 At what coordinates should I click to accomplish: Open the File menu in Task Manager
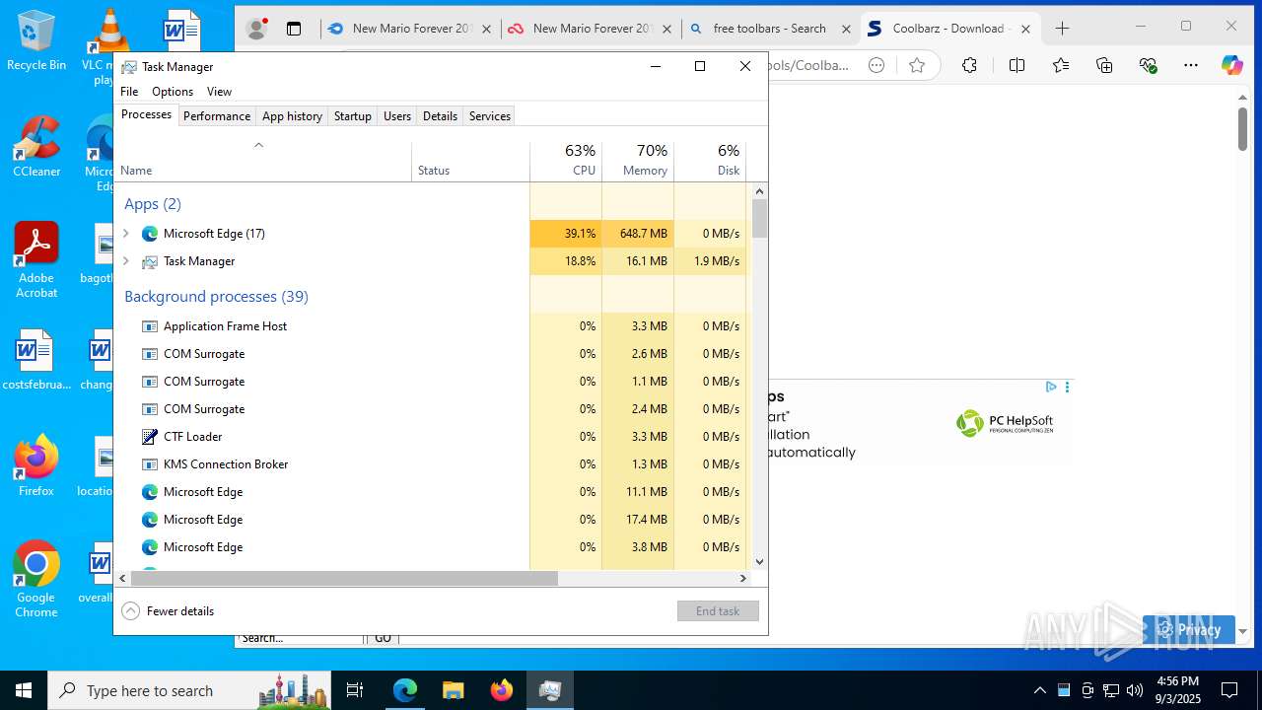[x=129, y=92]
